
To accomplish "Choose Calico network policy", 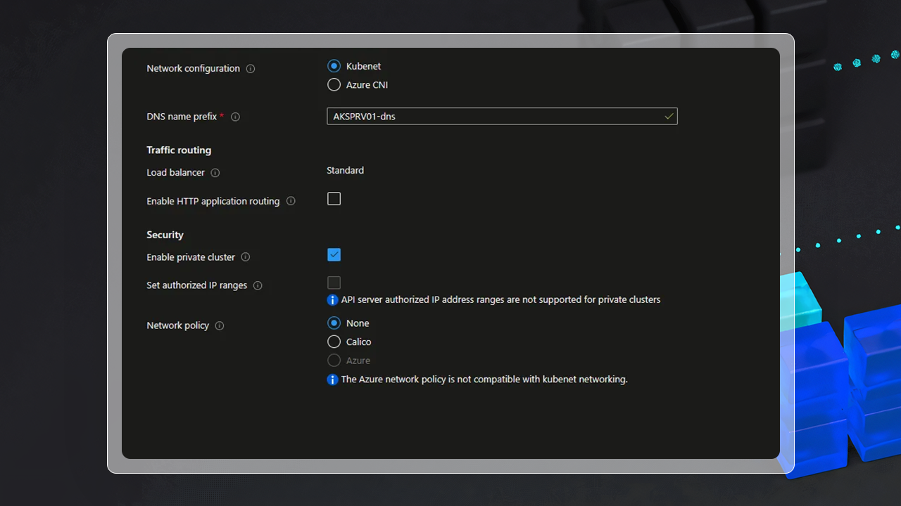I will pos(334,342).
